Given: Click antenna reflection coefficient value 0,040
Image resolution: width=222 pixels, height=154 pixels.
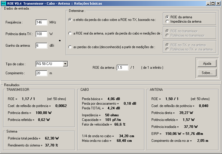Looking at the screenshot, I should click(203, 106).
